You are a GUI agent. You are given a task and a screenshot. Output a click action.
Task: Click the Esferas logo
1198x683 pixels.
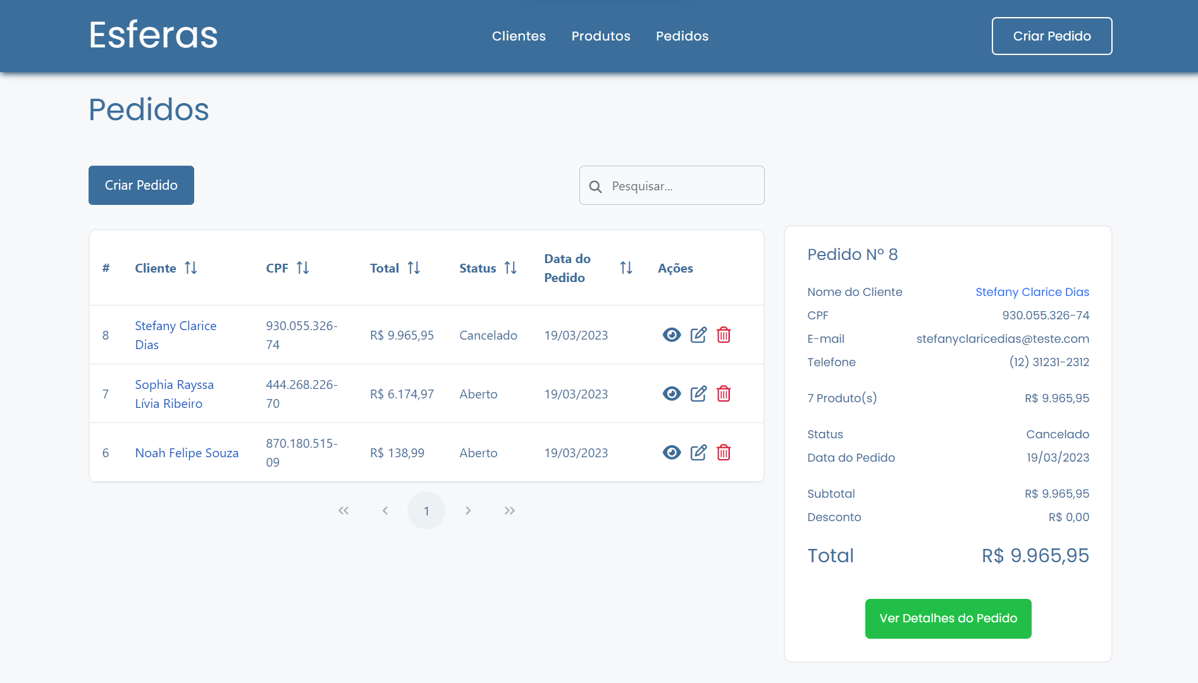click(x=153, y=35)
